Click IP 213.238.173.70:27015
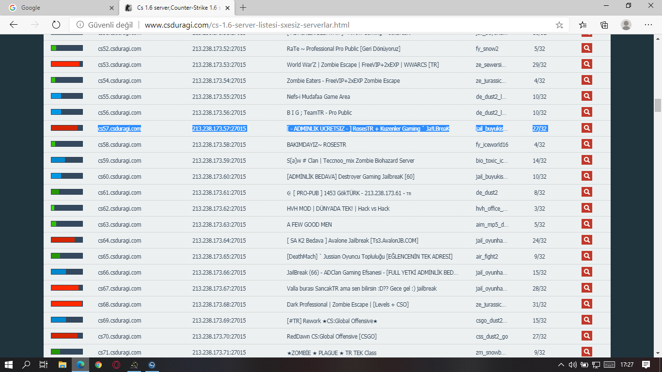 pos(219,336)
